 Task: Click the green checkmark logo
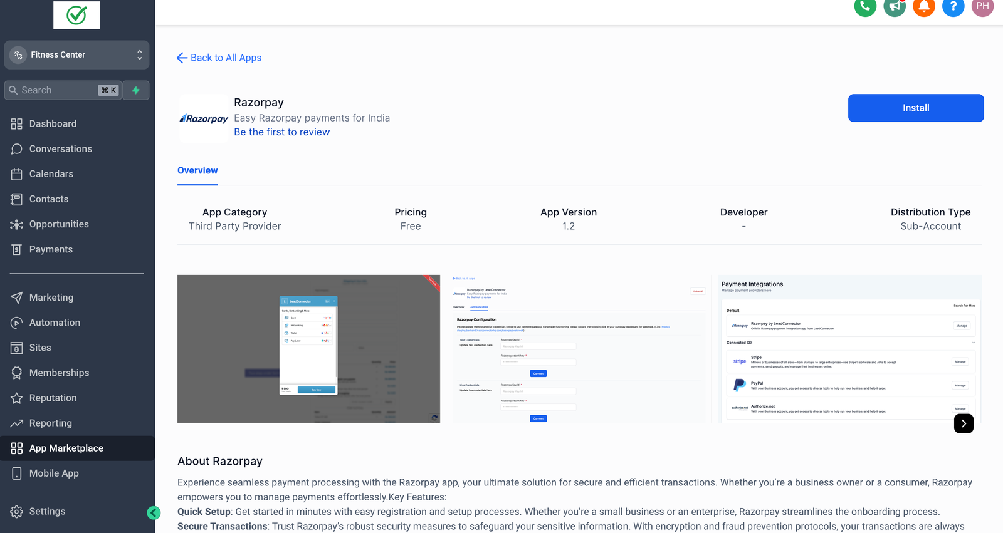(76, 15)
